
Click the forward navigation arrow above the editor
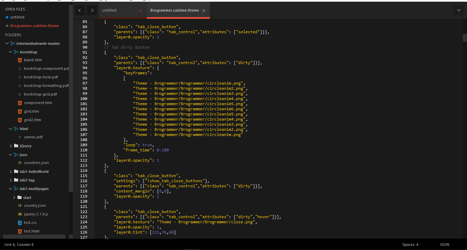click(92, 10)
